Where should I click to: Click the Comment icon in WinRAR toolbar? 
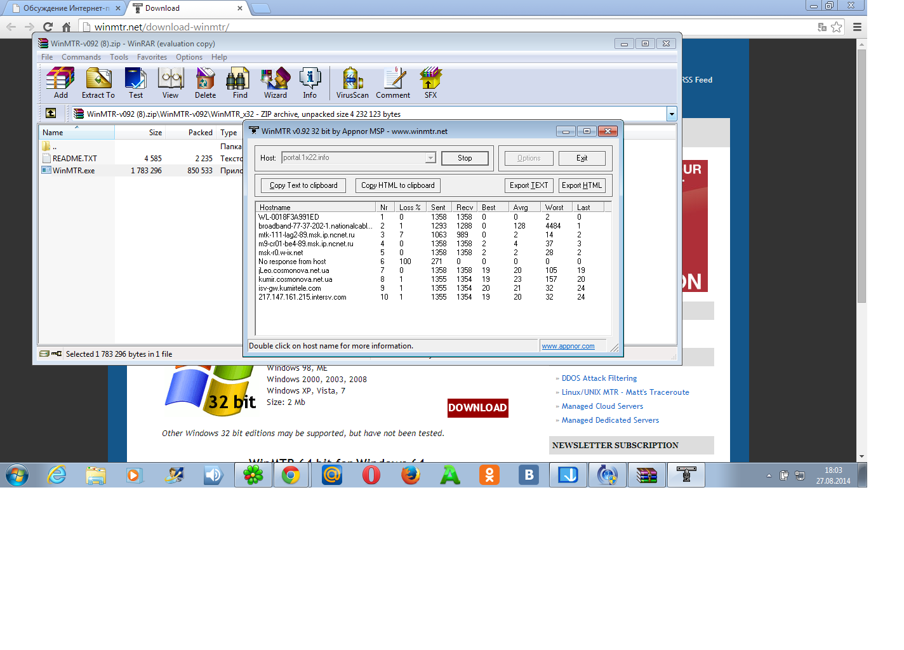point(393,83)
